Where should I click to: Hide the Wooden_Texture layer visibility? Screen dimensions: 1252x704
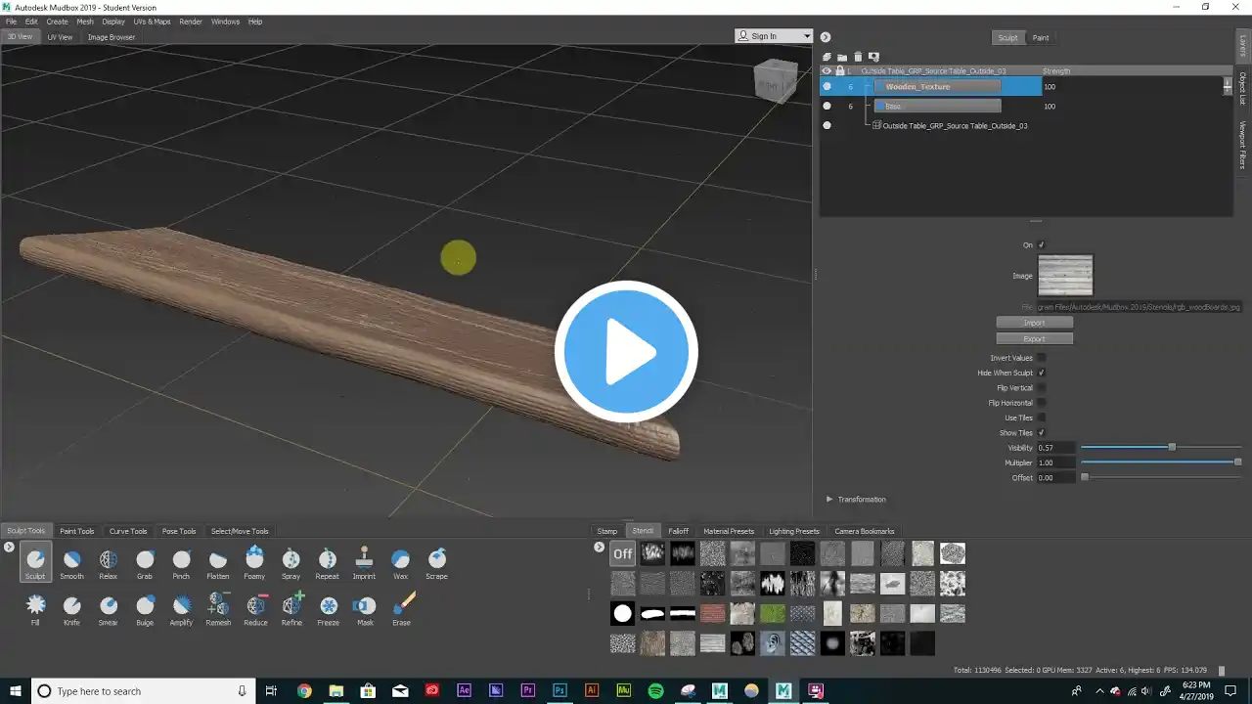tap(827, 87)
